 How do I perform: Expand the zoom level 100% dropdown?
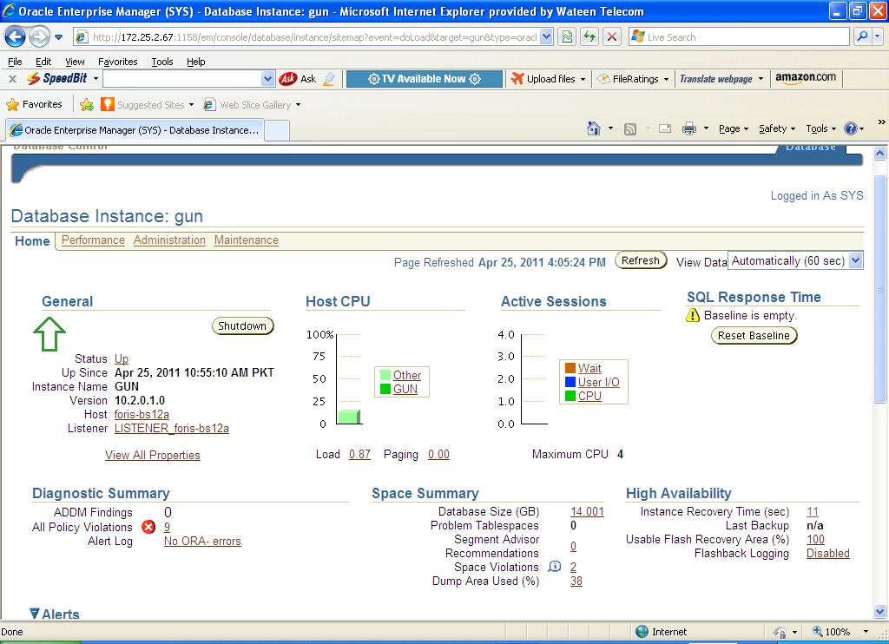point(866,632)
